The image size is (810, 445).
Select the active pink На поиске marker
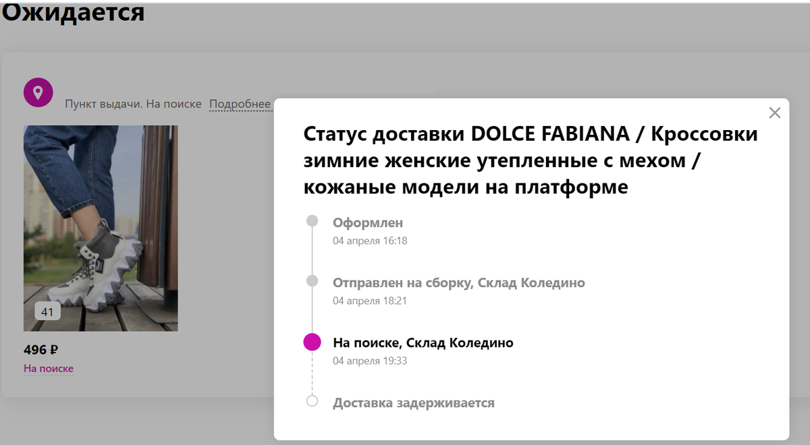[312, 342]
